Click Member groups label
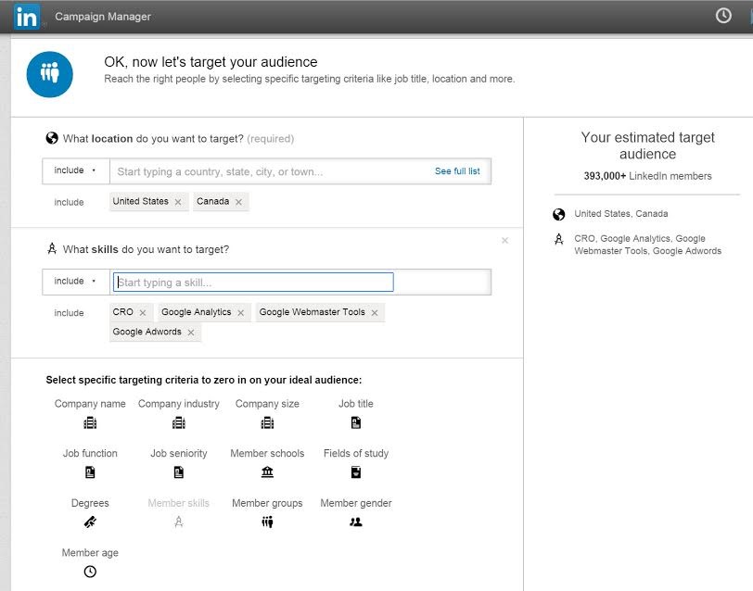Image resolution: width=753 pixels, height=591 pixels. (267, 503)
